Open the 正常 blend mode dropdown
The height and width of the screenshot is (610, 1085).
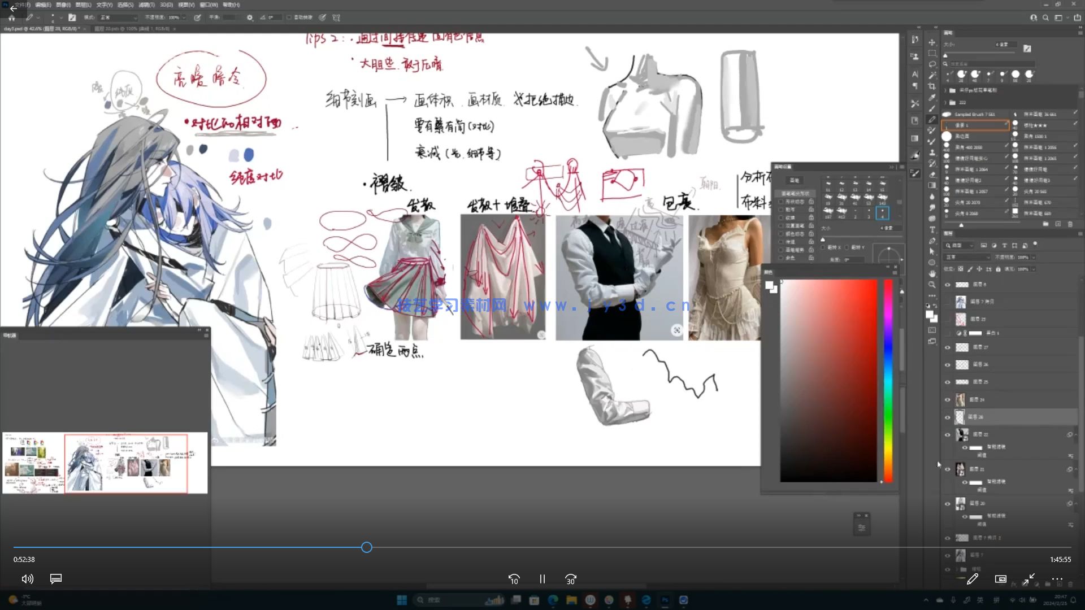(x=967, y=257)
